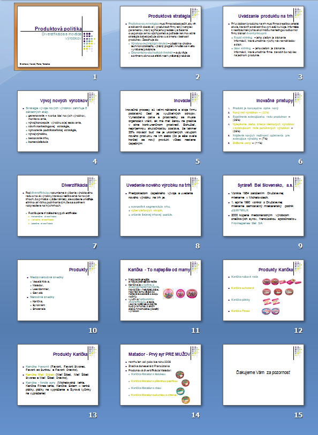This screenshot has width=318, height=435.
Task: Select slide 7 Diverzifikácia
Action: (x=58, y=205)
